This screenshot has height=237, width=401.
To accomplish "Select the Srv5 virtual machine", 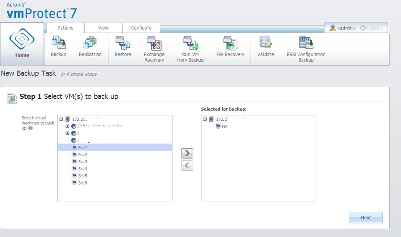I will (x=115, y=176).
